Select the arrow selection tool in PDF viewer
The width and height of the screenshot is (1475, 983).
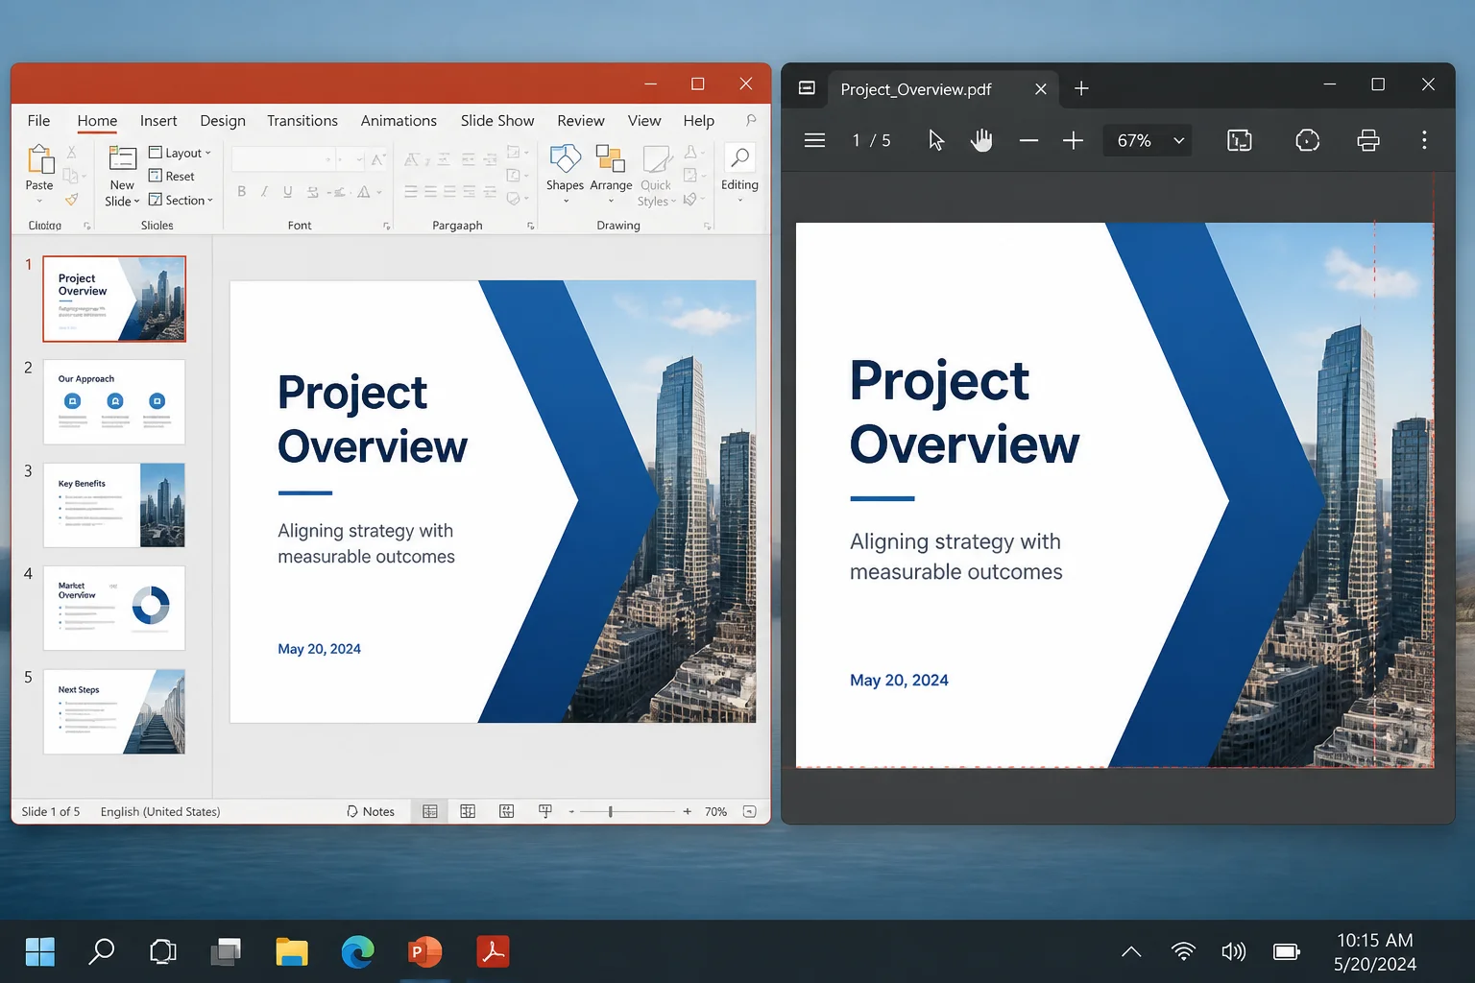coord(936,140)
